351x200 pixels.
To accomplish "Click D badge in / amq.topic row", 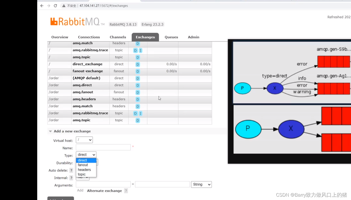I will click(x=138, y=57).
